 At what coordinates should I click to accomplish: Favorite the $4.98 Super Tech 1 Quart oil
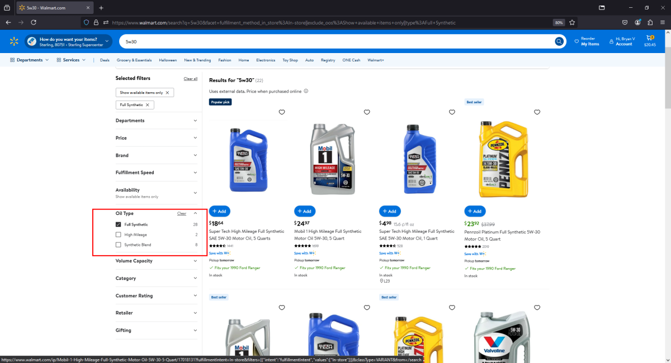452,112
